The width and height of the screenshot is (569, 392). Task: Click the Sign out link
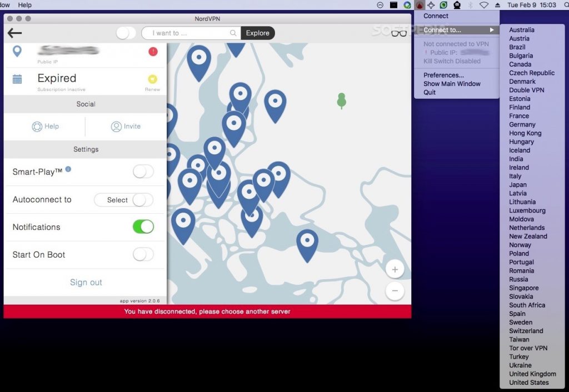tap(86, 282)
